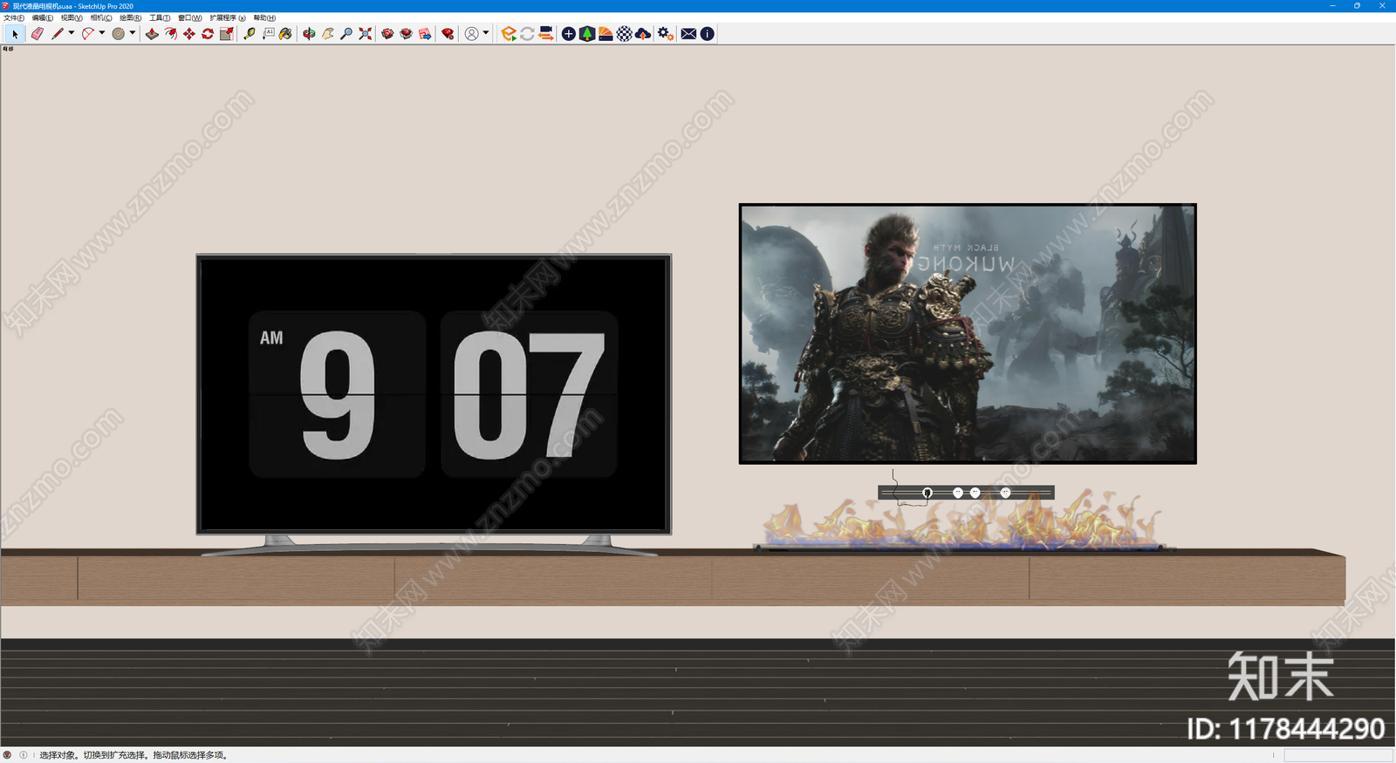Image resolution: width=1396 pixels, height=763 pixels.
Task: Open the 帮助(H) menu
Action: (x=264, y=17)
